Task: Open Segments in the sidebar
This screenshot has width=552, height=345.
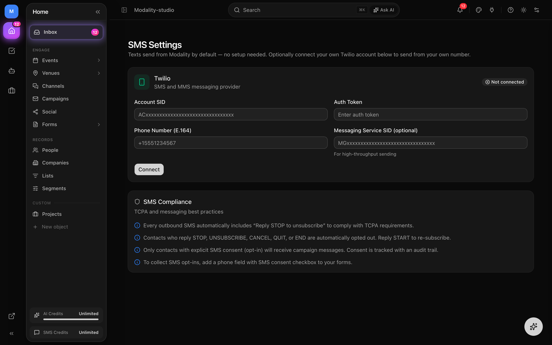Action: click(x=66, y=188)
